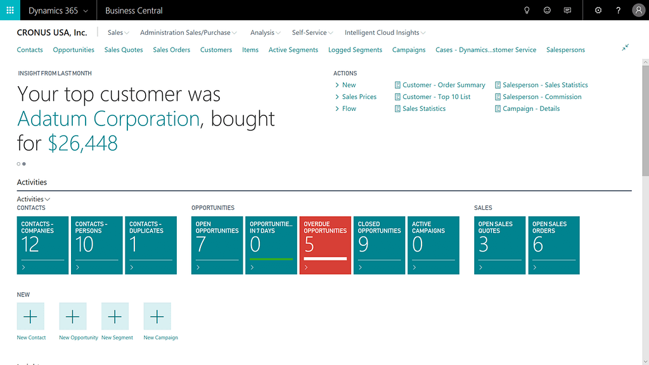Click the help question mark icon
Screen dimensions: 649x365
(x=619, y=10)
